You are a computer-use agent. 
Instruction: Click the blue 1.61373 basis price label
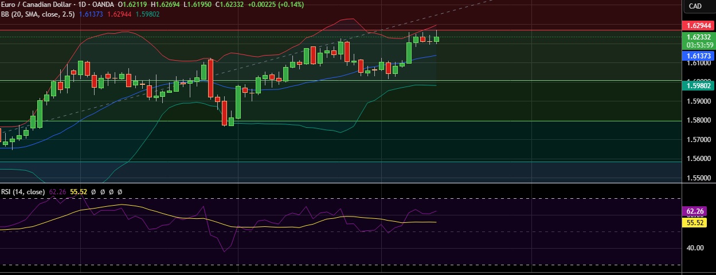[x=698, y=56]
